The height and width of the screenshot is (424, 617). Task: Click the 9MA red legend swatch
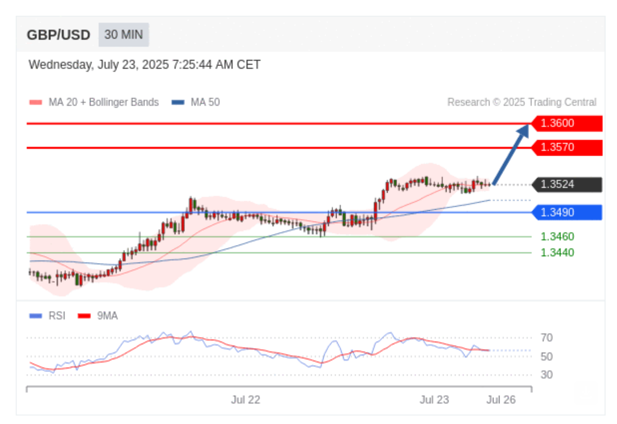point(84,316)
